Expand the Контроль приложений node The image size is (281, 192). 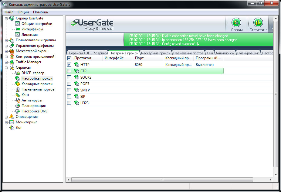tap(6, 57)
